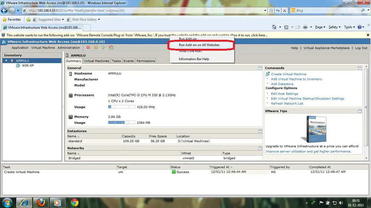Click the Print toolbar icon
371x208 pixels.
click(305, 27)
